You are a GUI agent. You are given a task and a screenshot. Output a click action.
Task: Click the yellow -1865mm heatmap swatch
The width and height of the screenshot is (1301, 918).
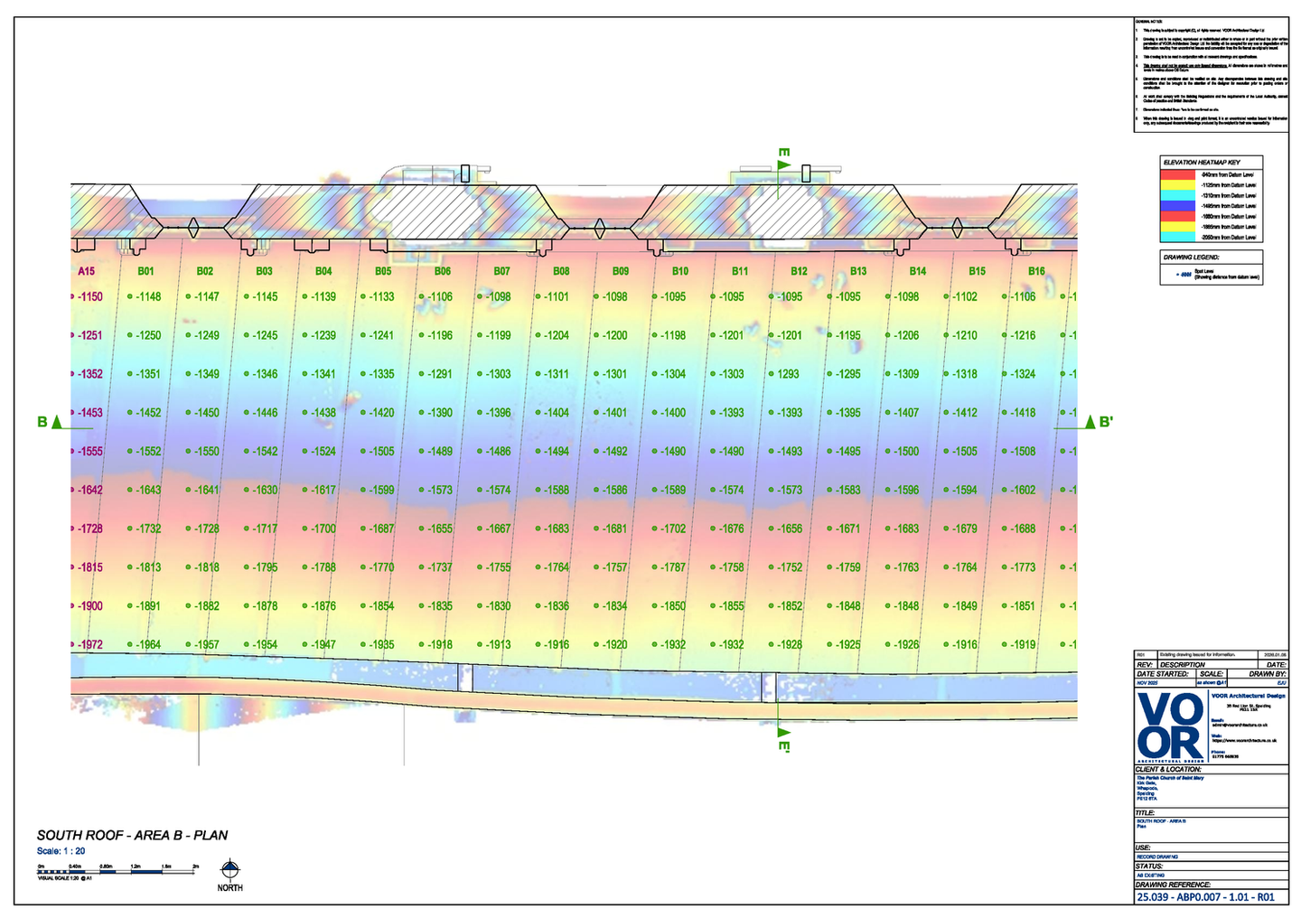[x=1179, y=227]
